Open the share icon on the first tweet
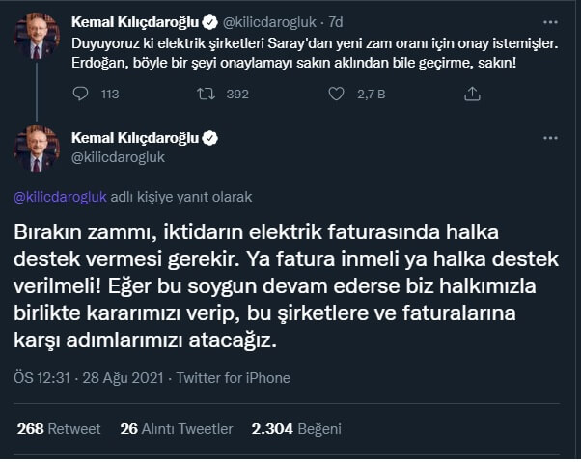581x462 pixels. coord(472,94)
